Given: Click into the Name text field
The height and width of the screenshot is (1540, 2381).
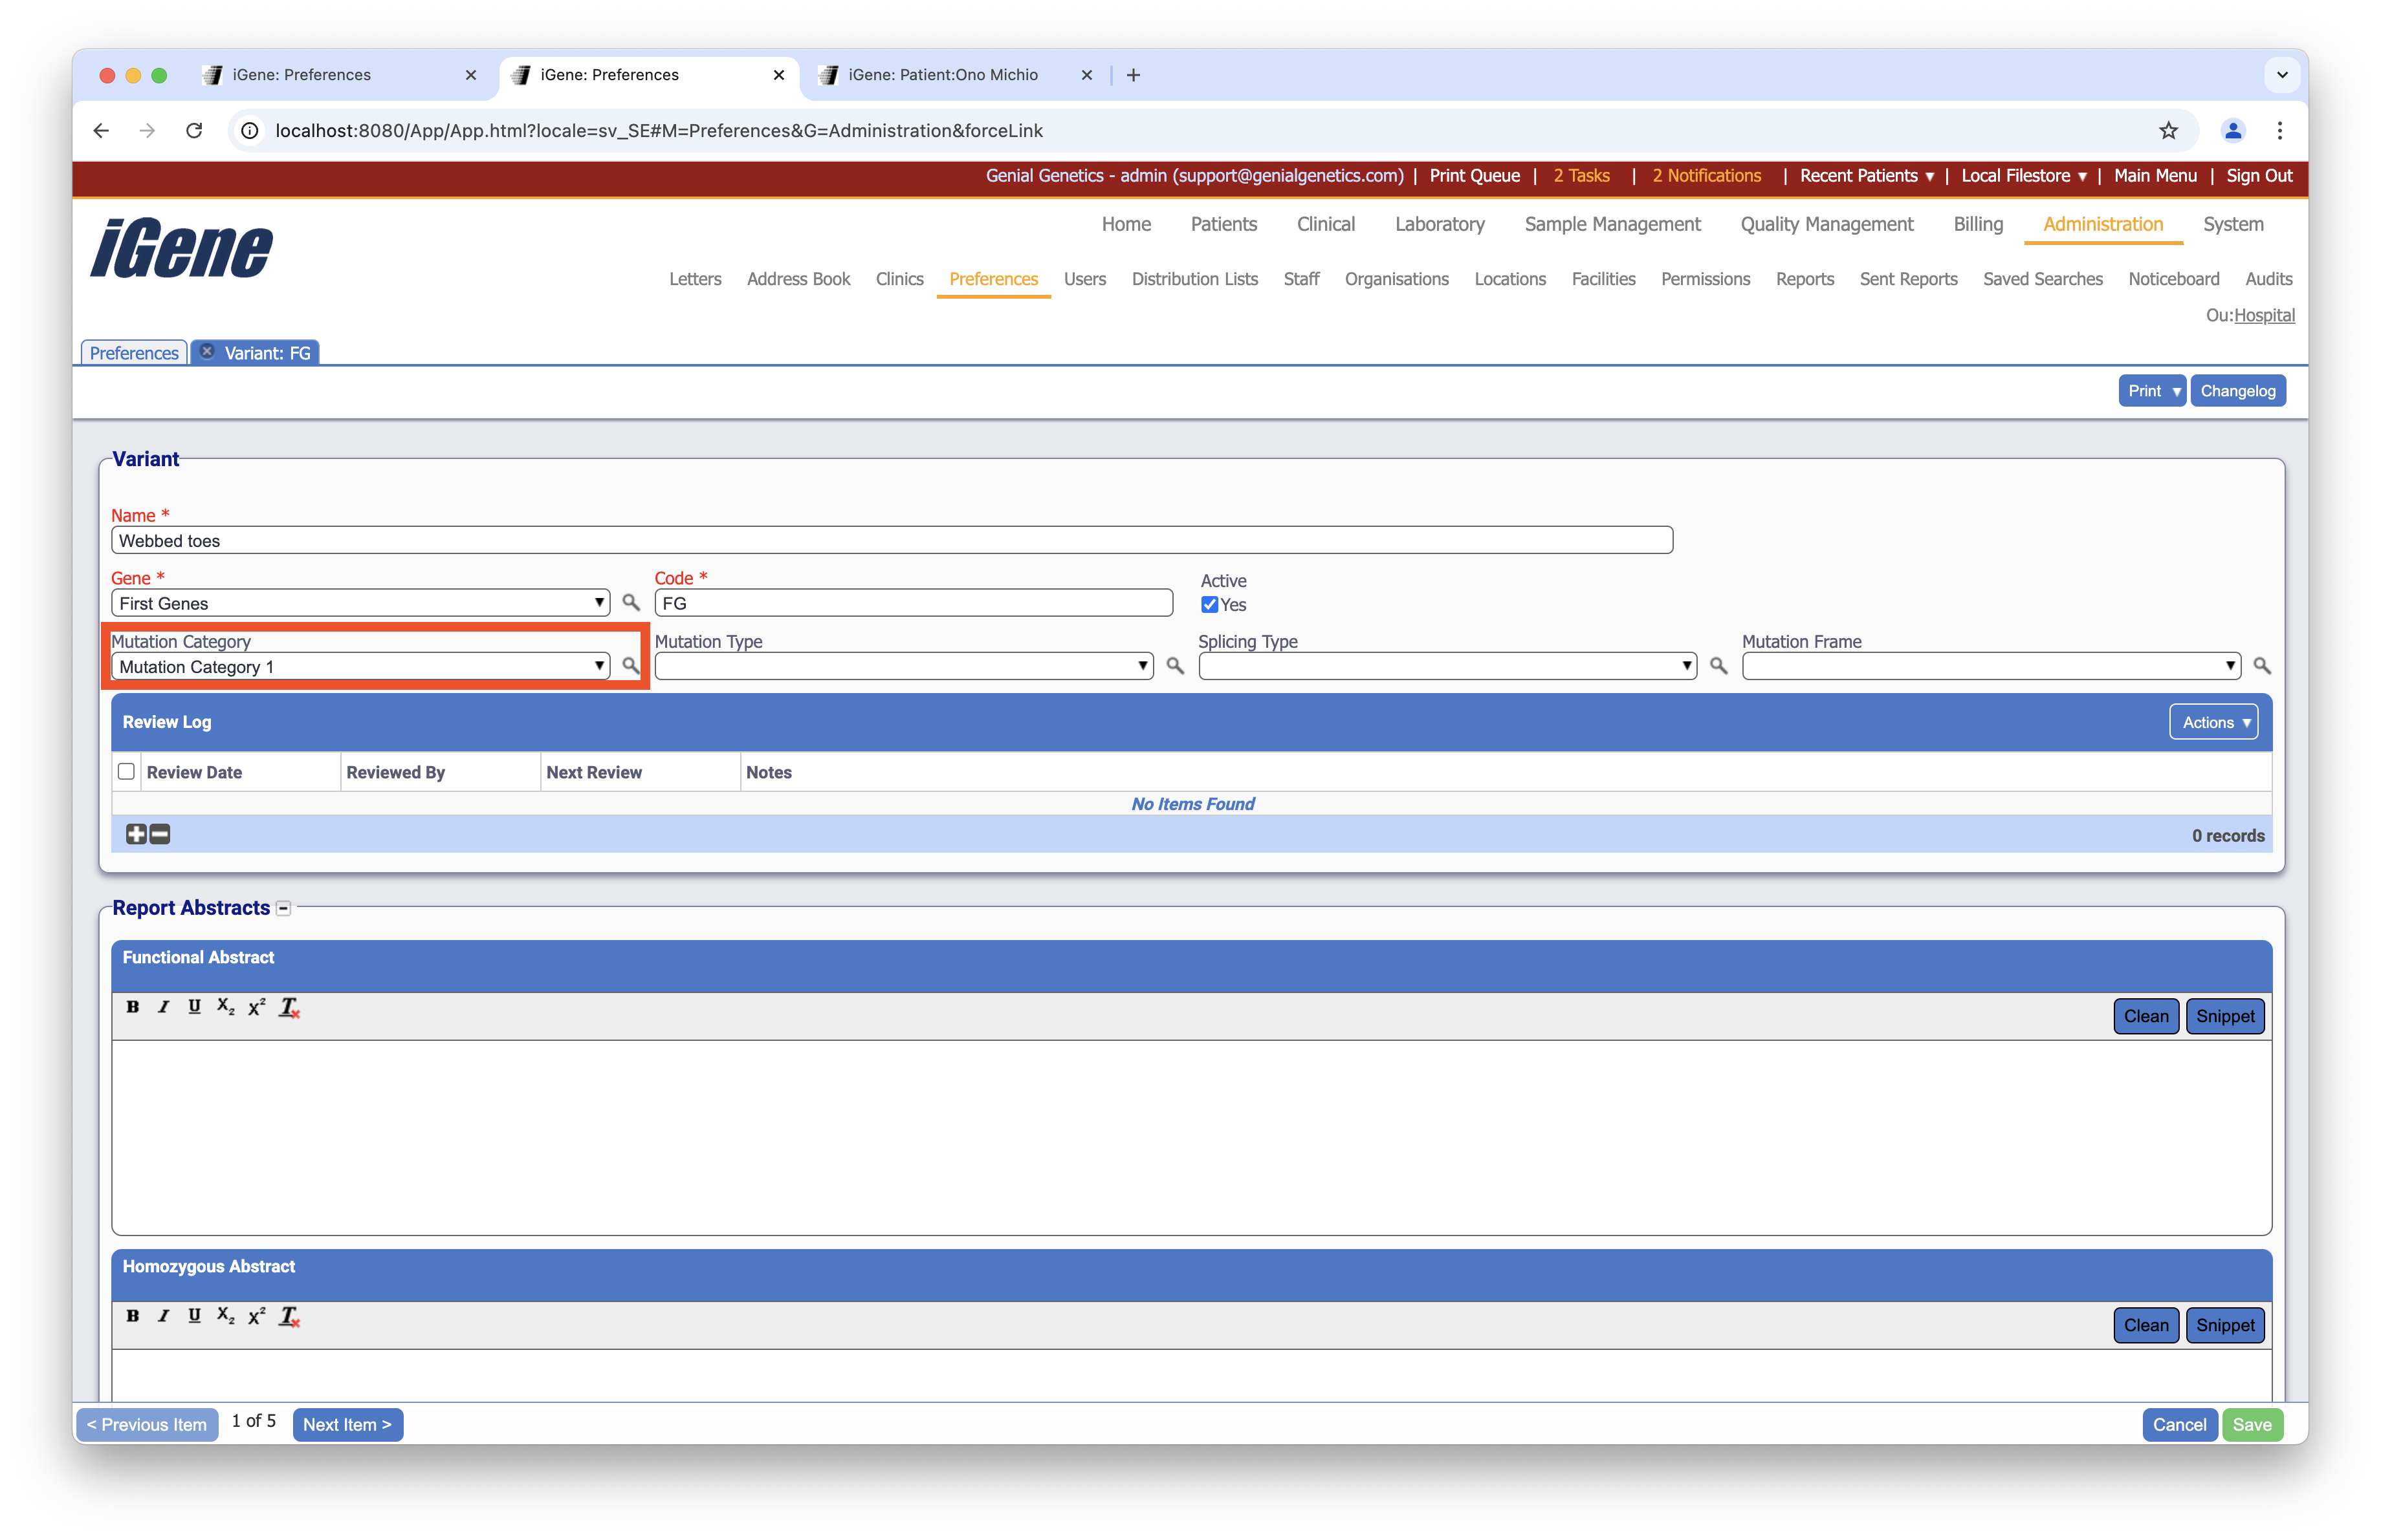Looking at the screenshot, I should point(890,540).
